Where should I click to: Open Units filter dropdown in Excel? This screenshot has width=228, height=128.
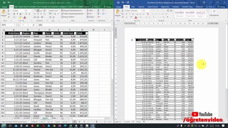click(62, 33)
